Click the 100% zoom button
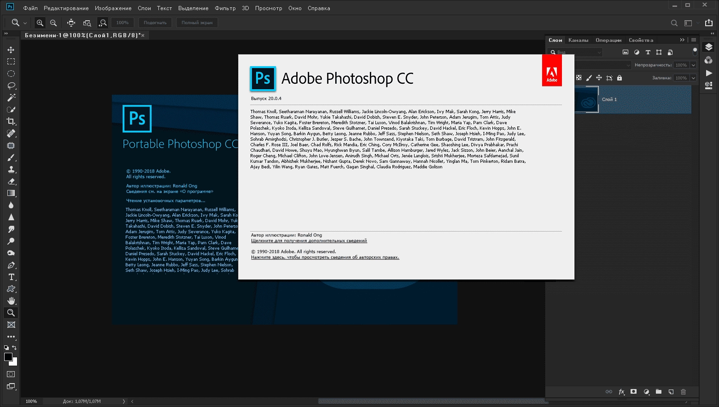This screenshot has height=407, width=719. click(x=123, y=23)
